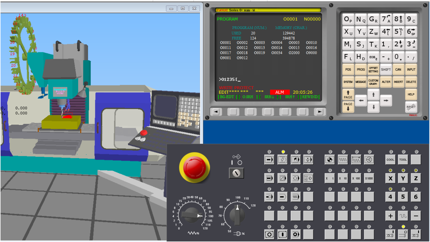Screen dimensions: 430x242
Task: Select the DNC remote mode button
Action: [x=308, y=160]
